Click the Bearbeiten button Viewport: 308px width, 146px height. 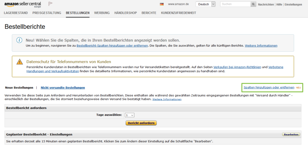pyautogui.click(x=291, y=134)
